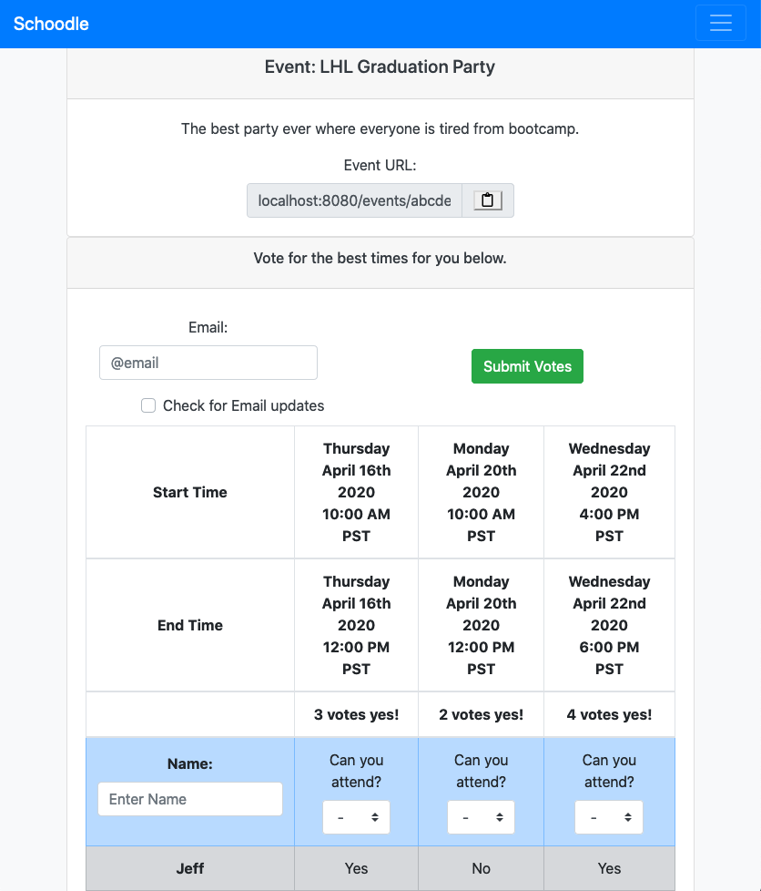Enable Check for Email updates checkbox
Screen dimensions: 761x891
(148, 405)
